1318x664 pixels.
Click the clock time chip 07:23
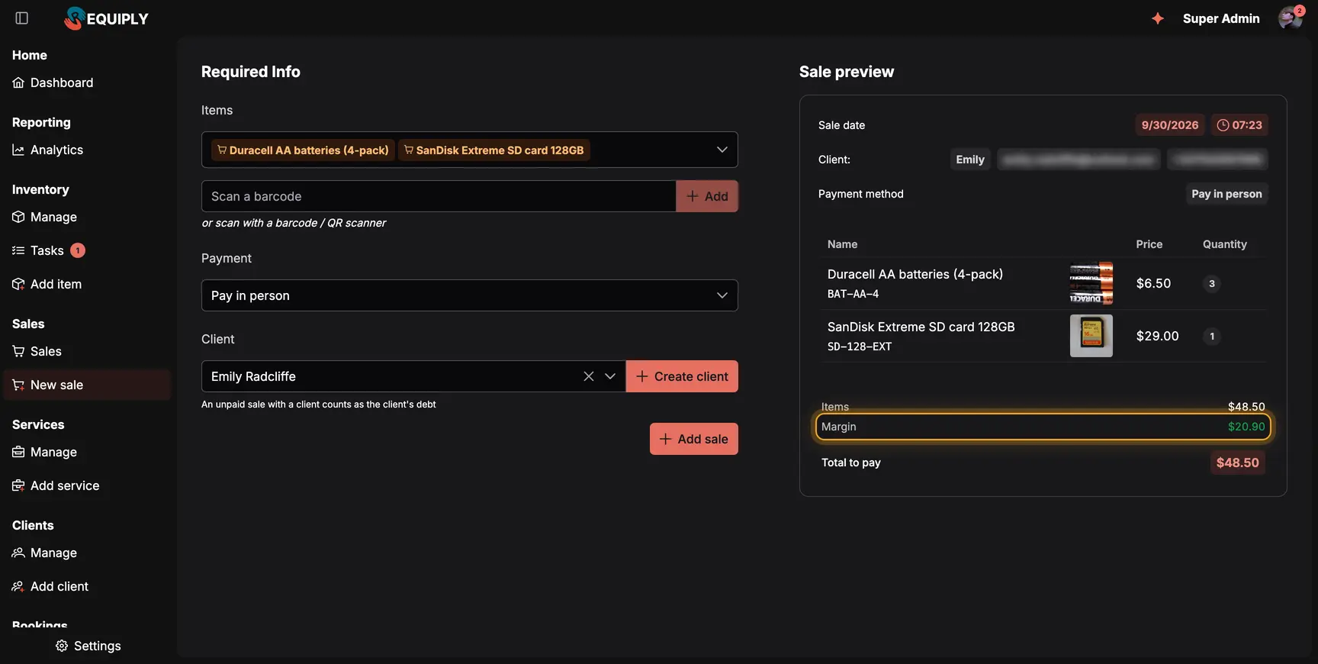coord(1239,125)
